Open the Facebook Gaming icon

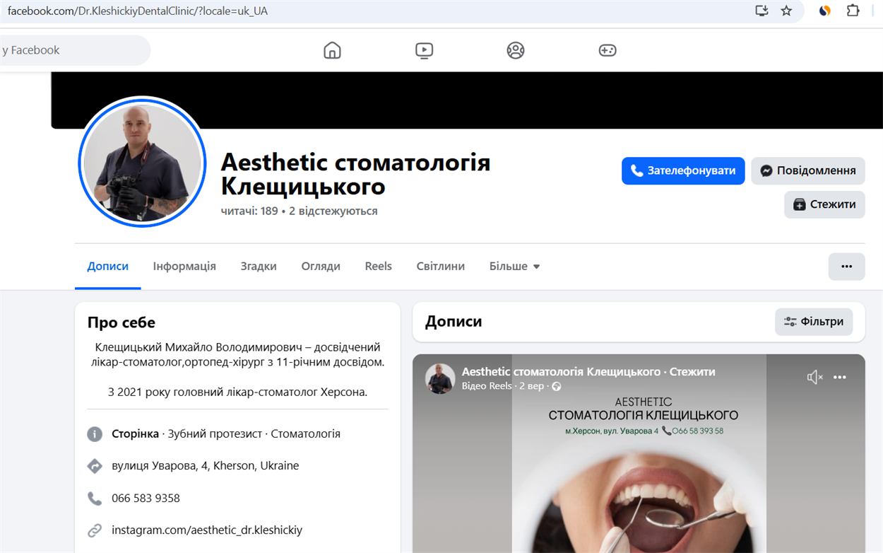click(x=608, y=50)
